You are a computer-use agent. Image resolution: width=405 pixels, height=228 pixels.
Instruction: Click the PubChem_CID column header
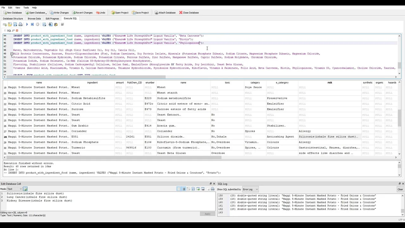(134, 83)
